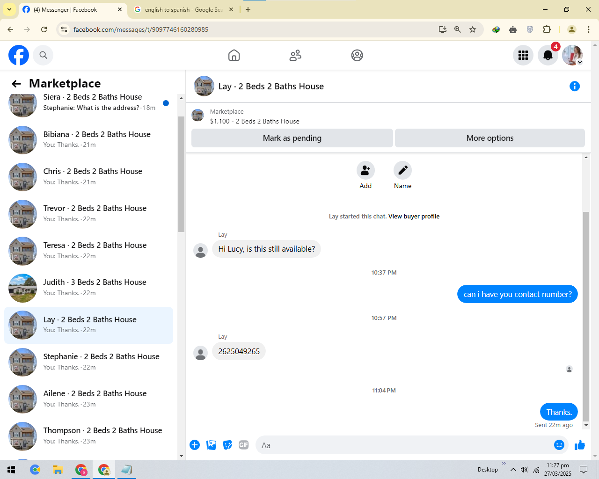The width and height of the screenshot is (599, 479).
Task: Open the Facebook menu grid icon
Action: (x=523, y=55)
